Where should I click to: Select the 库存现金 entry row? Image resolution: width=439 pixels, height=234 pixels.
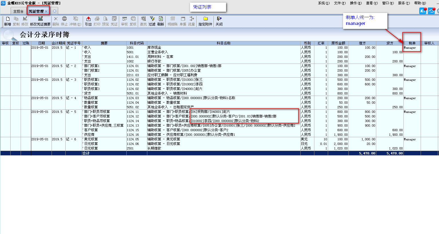click(154, 48)
